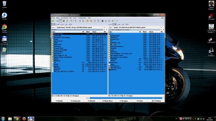Open the Commands menu

coord(64,18)
